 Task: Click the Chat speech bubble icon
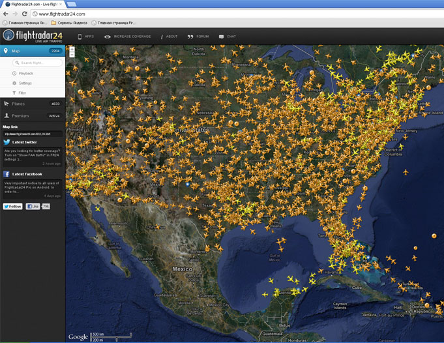pos(221,37)
